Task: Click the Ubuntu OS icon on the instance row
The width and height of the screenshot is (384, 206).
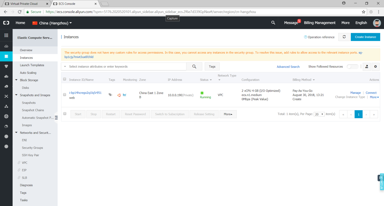Action: pos(119,95)
